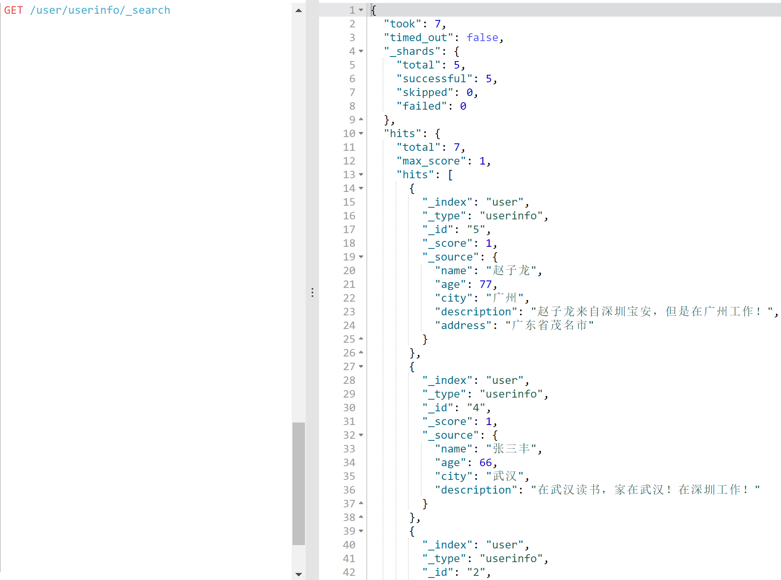Click the "_index" key on line 15

click(447, 202)
